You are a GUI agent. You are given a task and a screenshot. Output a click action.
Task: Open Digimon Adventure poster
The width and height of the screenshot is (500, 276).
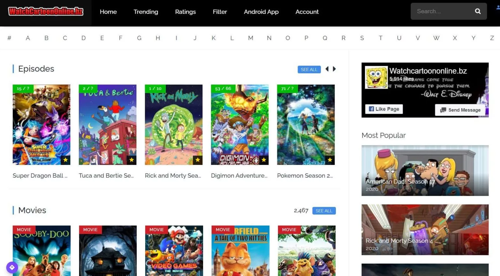point(240,125)
